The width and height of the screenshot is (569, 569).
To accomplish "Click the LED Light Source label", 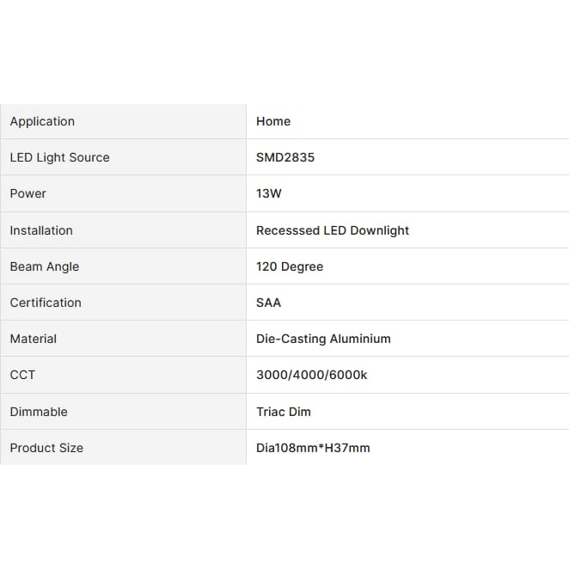I will coord(59,157).
